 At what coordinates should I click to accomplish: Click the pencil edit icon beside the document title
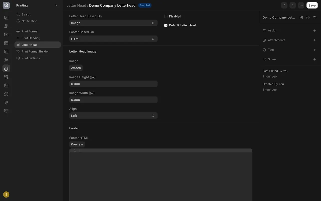coord(301,17)
